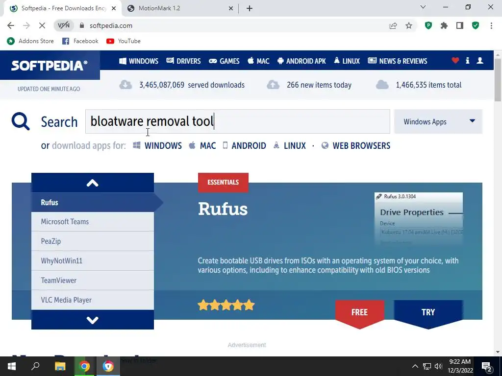This screenshot has width=502, height=376.
Task: Close the MotionMark 1.2 tab
Action: [x=231, y=8]
